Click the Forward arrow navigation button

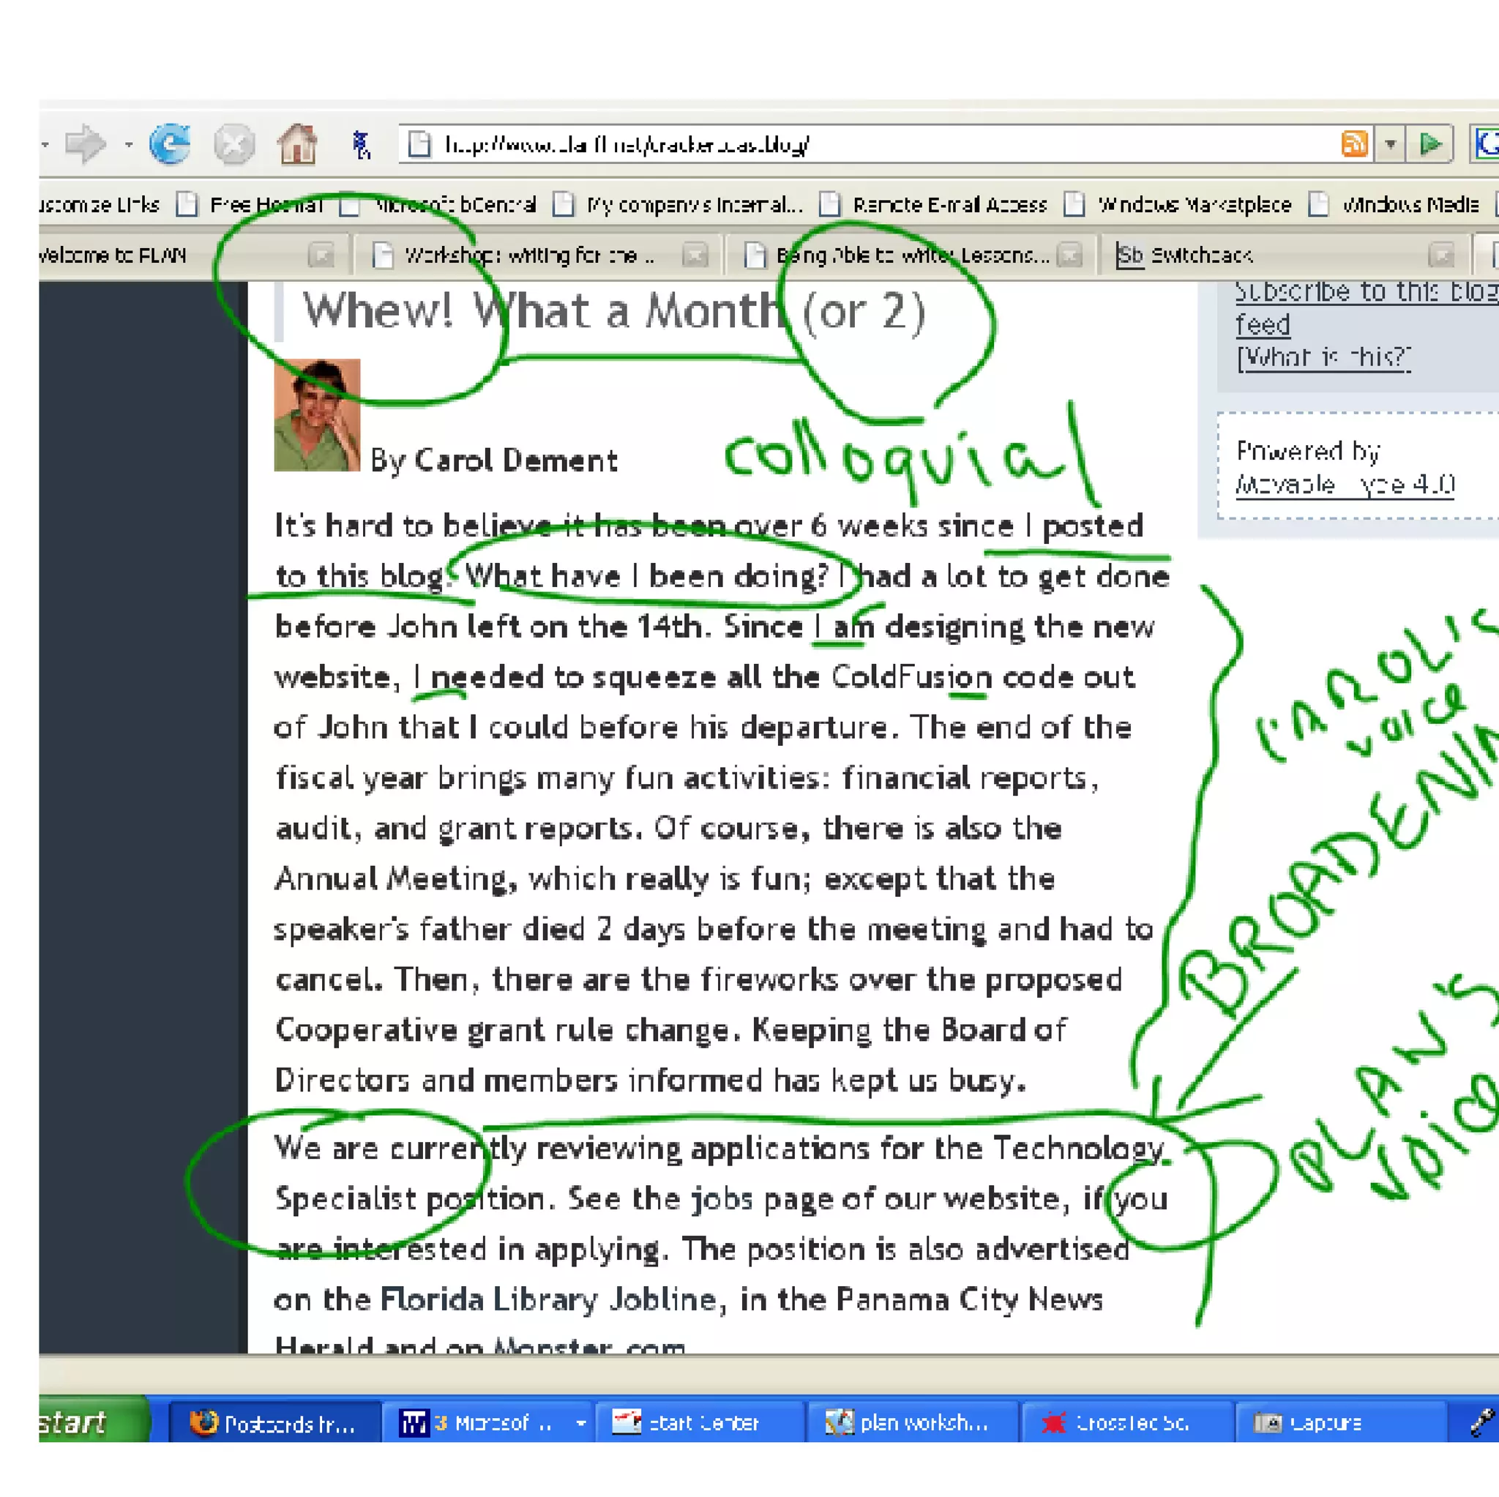coord(85,144)
